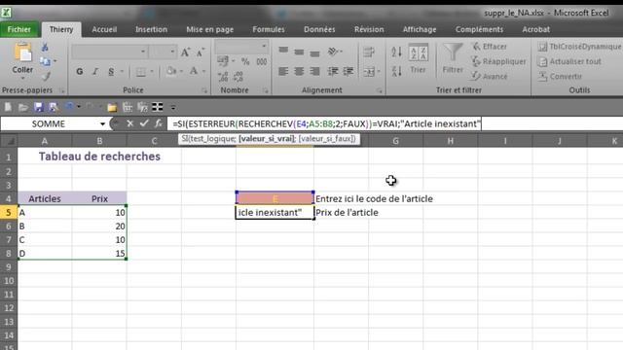The height and width of the screenshot is (350, 623).
Task: Open the borders dropdown arrow
Action: (x=152, y=72)
